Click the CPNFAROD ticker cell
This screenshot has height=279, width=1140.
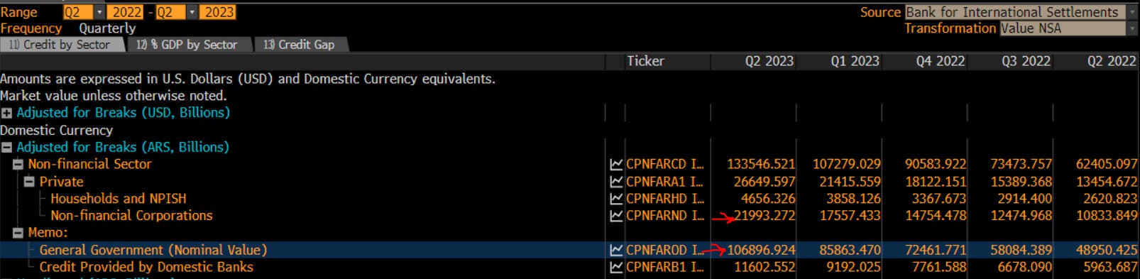tap(665, 250)
